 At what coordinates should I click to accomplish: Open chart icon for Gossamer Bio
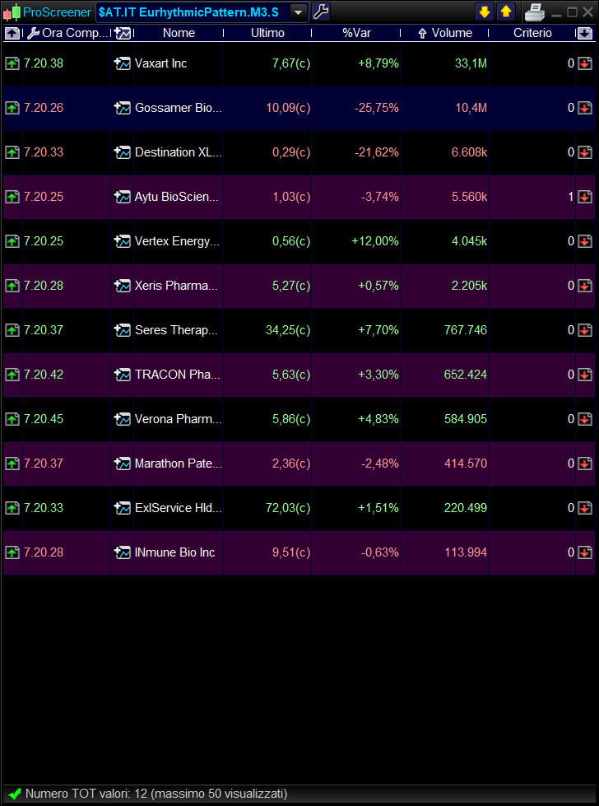pos(123,108)
